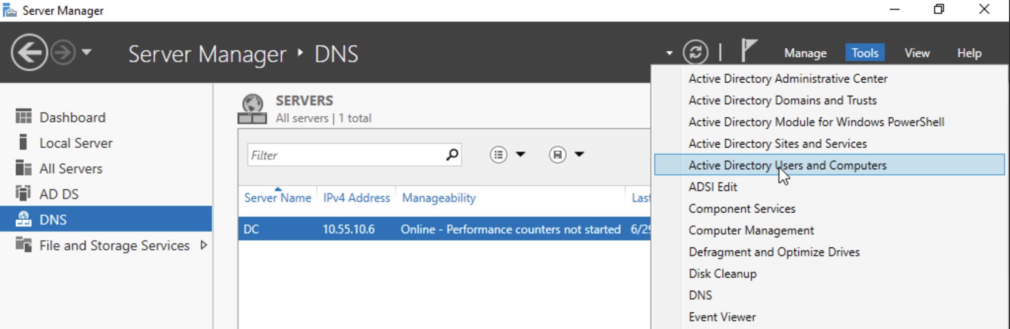Expand File and Storage Services arrow
This screenshot has width=1010, height=329.
tap(203, 245)
